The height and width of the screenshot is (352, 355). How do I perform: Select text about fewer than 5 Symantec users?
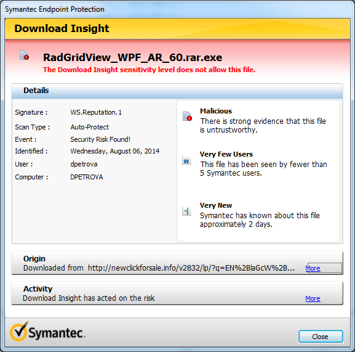263,168
